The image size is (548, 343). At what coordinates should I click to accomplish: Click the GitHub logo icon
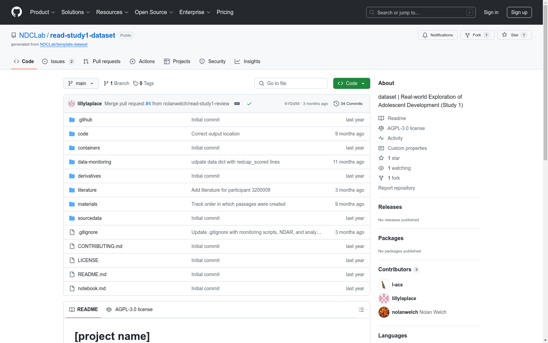coord(16,12)
